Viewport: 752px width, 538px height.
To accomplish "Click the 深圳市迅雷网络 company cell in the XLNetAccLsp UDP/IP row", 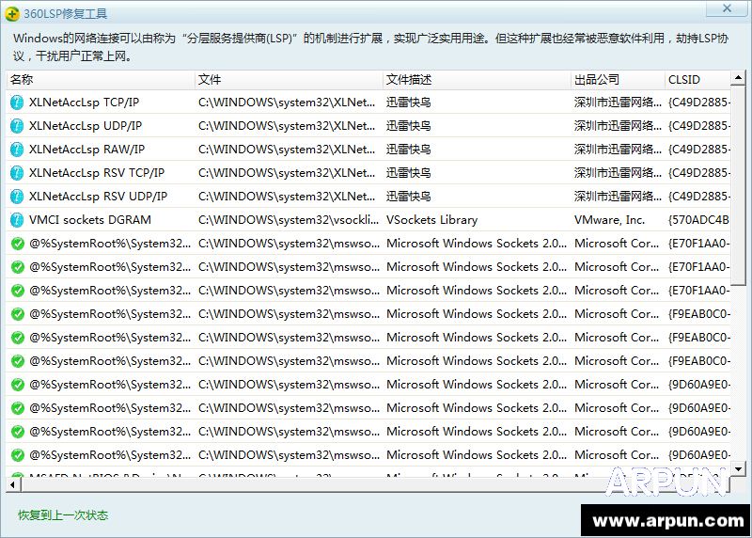I will (x=618, y=126).
